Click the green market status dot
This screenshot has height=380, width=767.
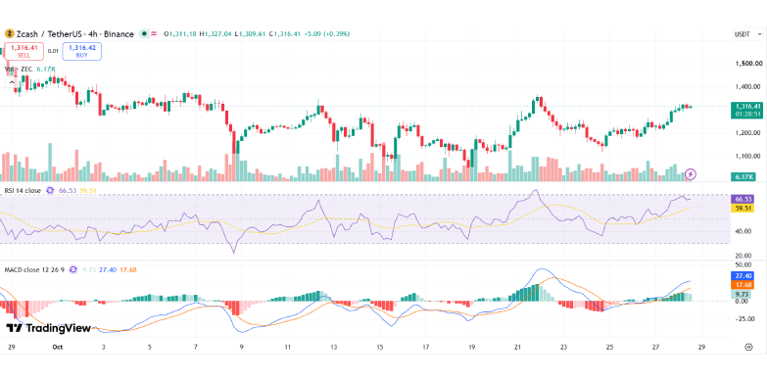click(144, 33)
